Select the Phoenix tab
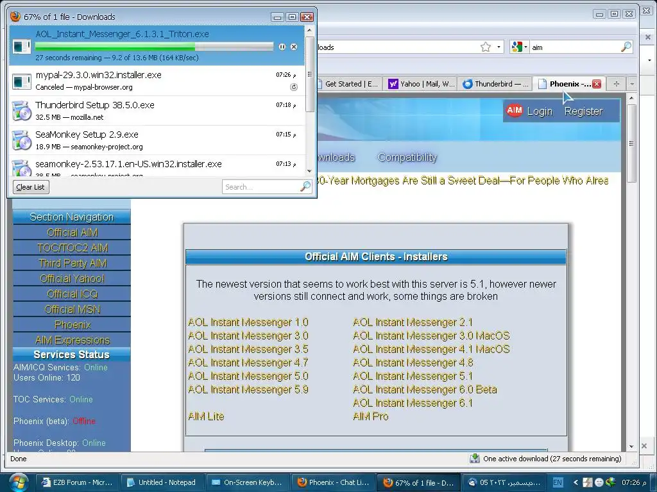 564,84
